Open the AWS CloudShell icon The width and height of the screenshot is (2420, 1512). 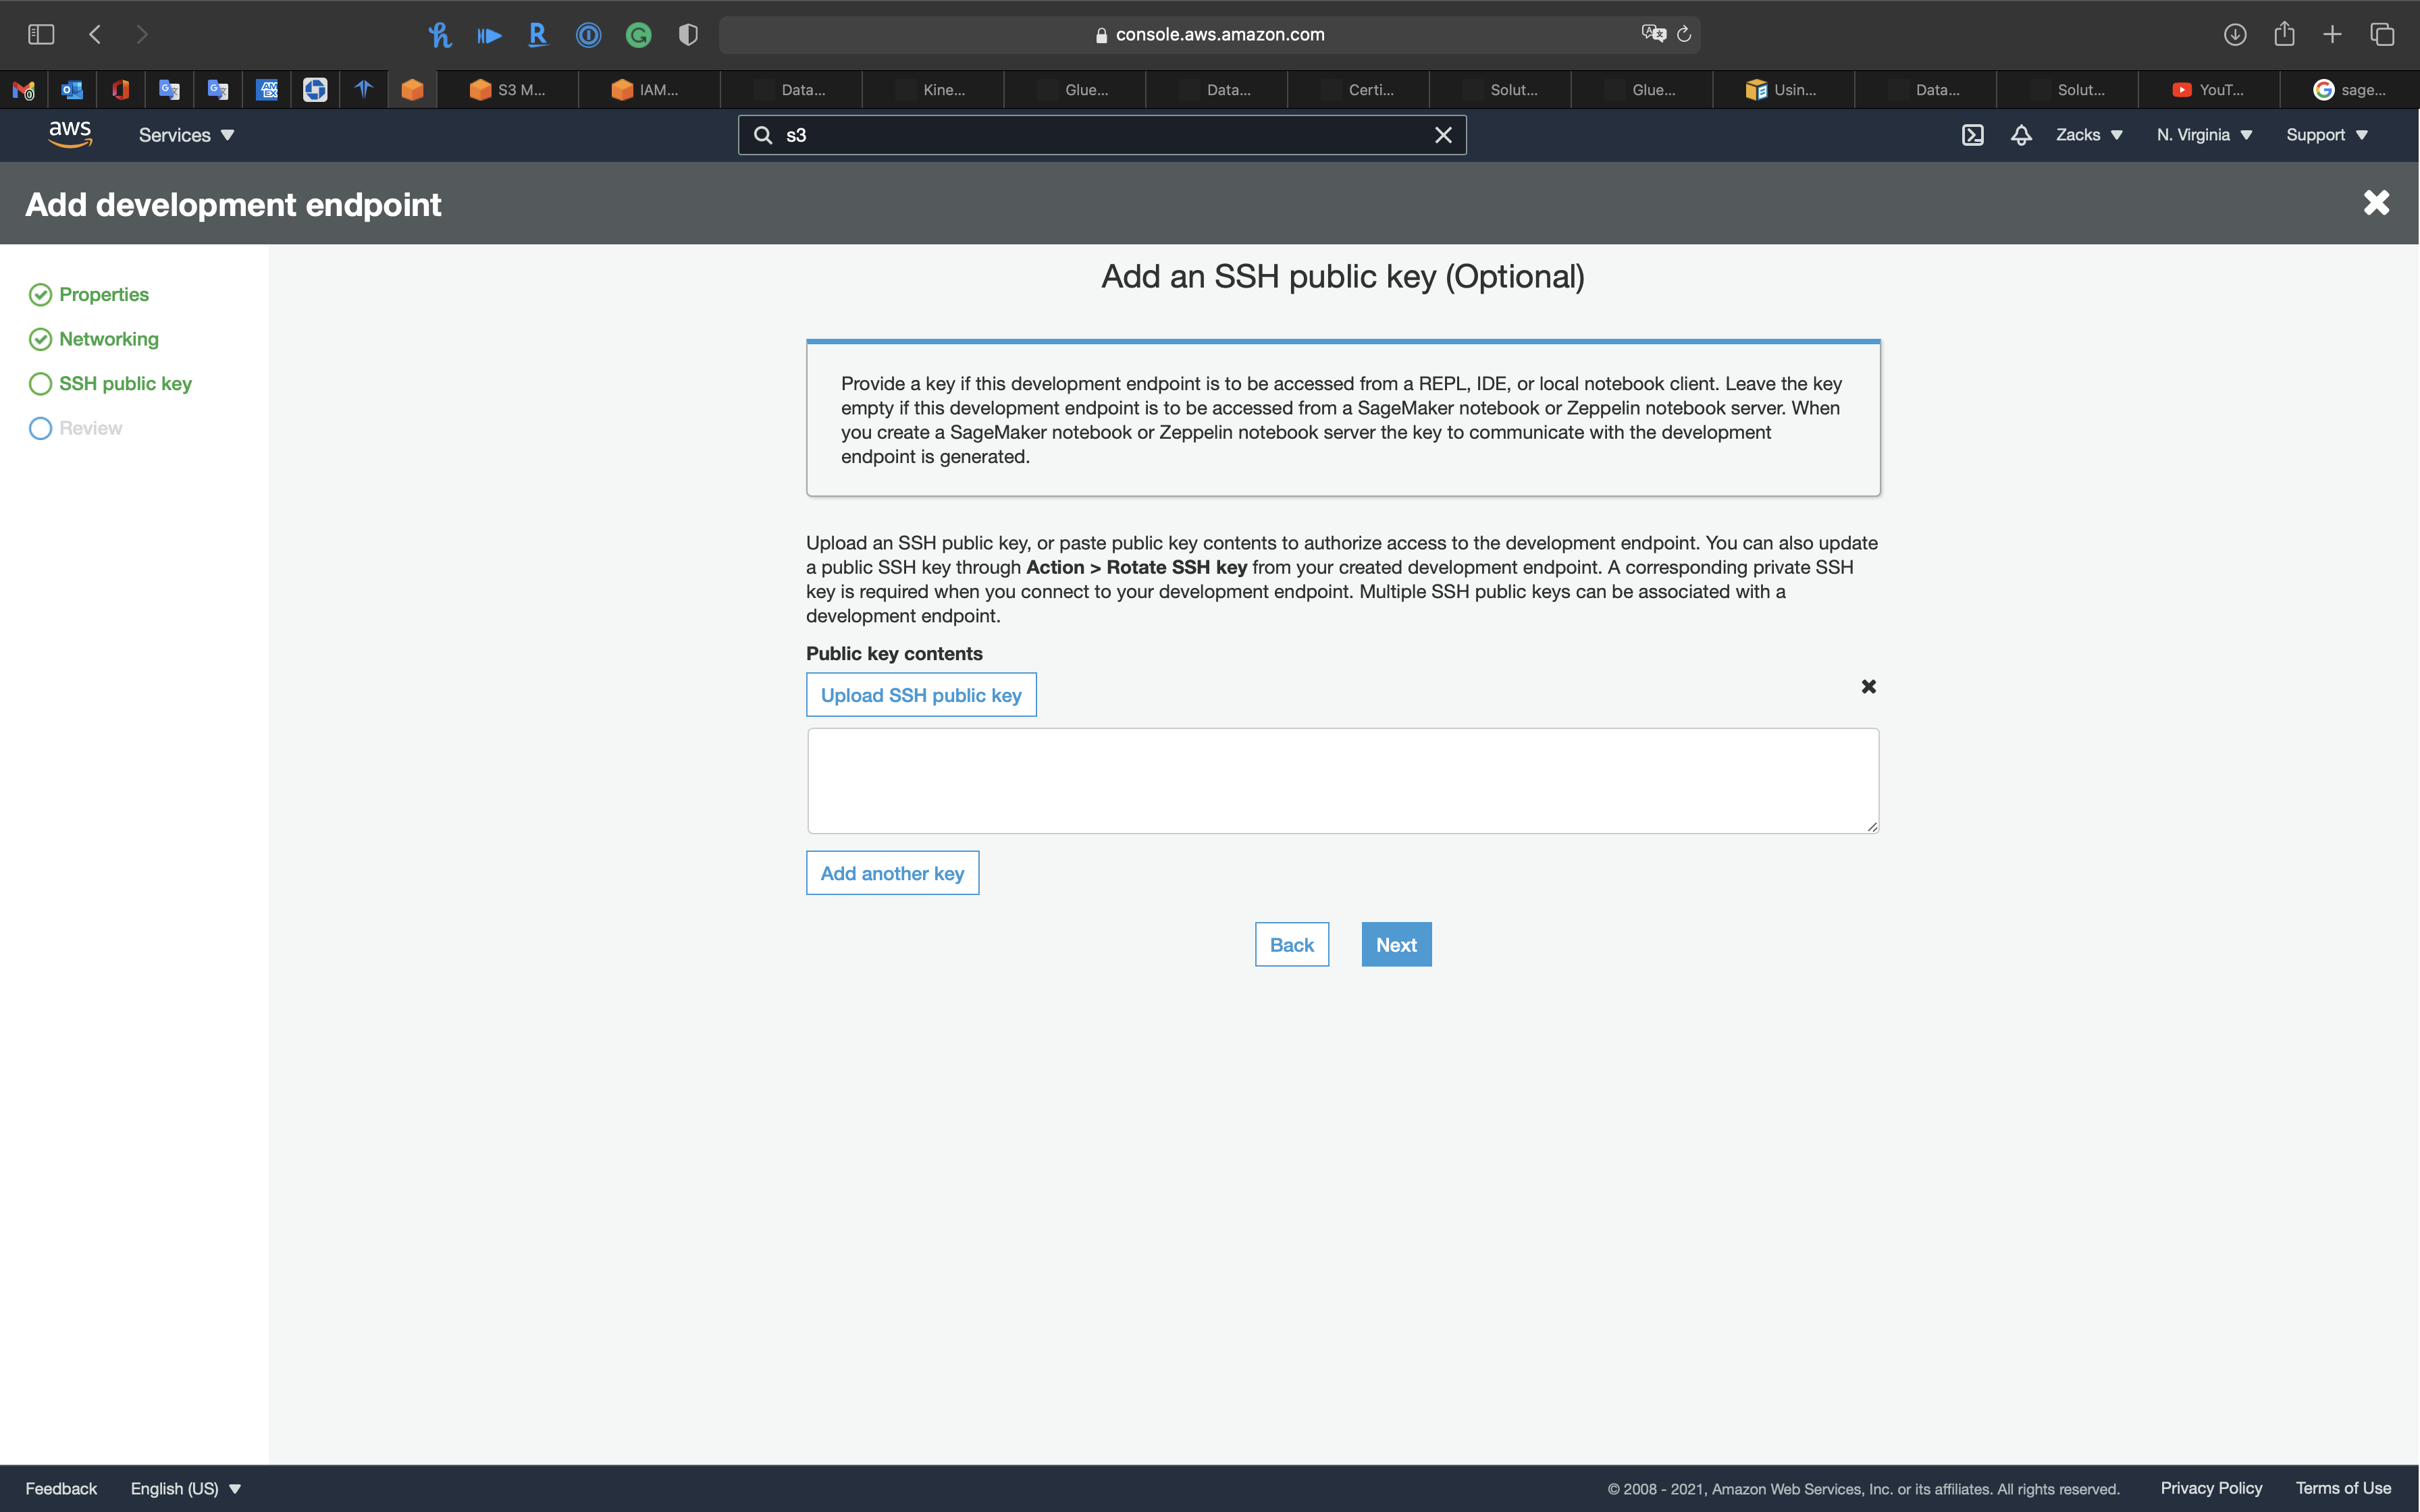pos(1972,135)
